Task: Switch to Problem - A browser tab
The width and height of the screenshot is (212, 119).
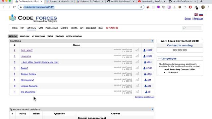Action: click(x=59, y=1)
